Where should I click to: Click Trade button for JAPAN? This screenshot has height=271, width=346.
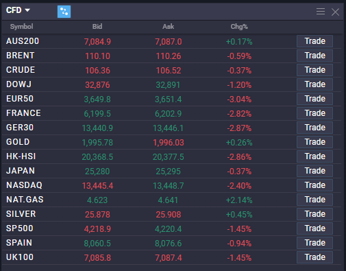314,171
